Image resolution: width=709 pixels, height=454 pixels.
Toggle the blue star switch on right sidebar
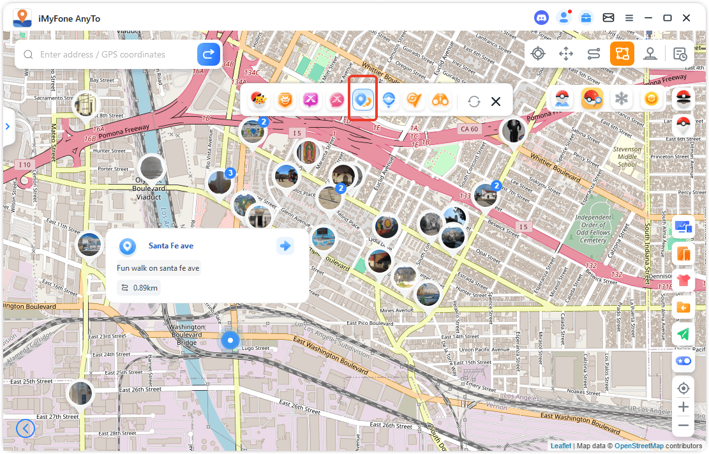click(683, 361)
